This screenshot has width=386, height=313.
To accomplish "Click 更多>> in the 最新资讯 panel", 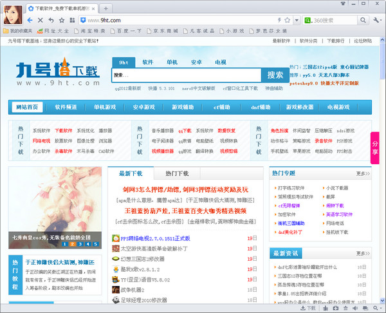I will tap(363, 253).
